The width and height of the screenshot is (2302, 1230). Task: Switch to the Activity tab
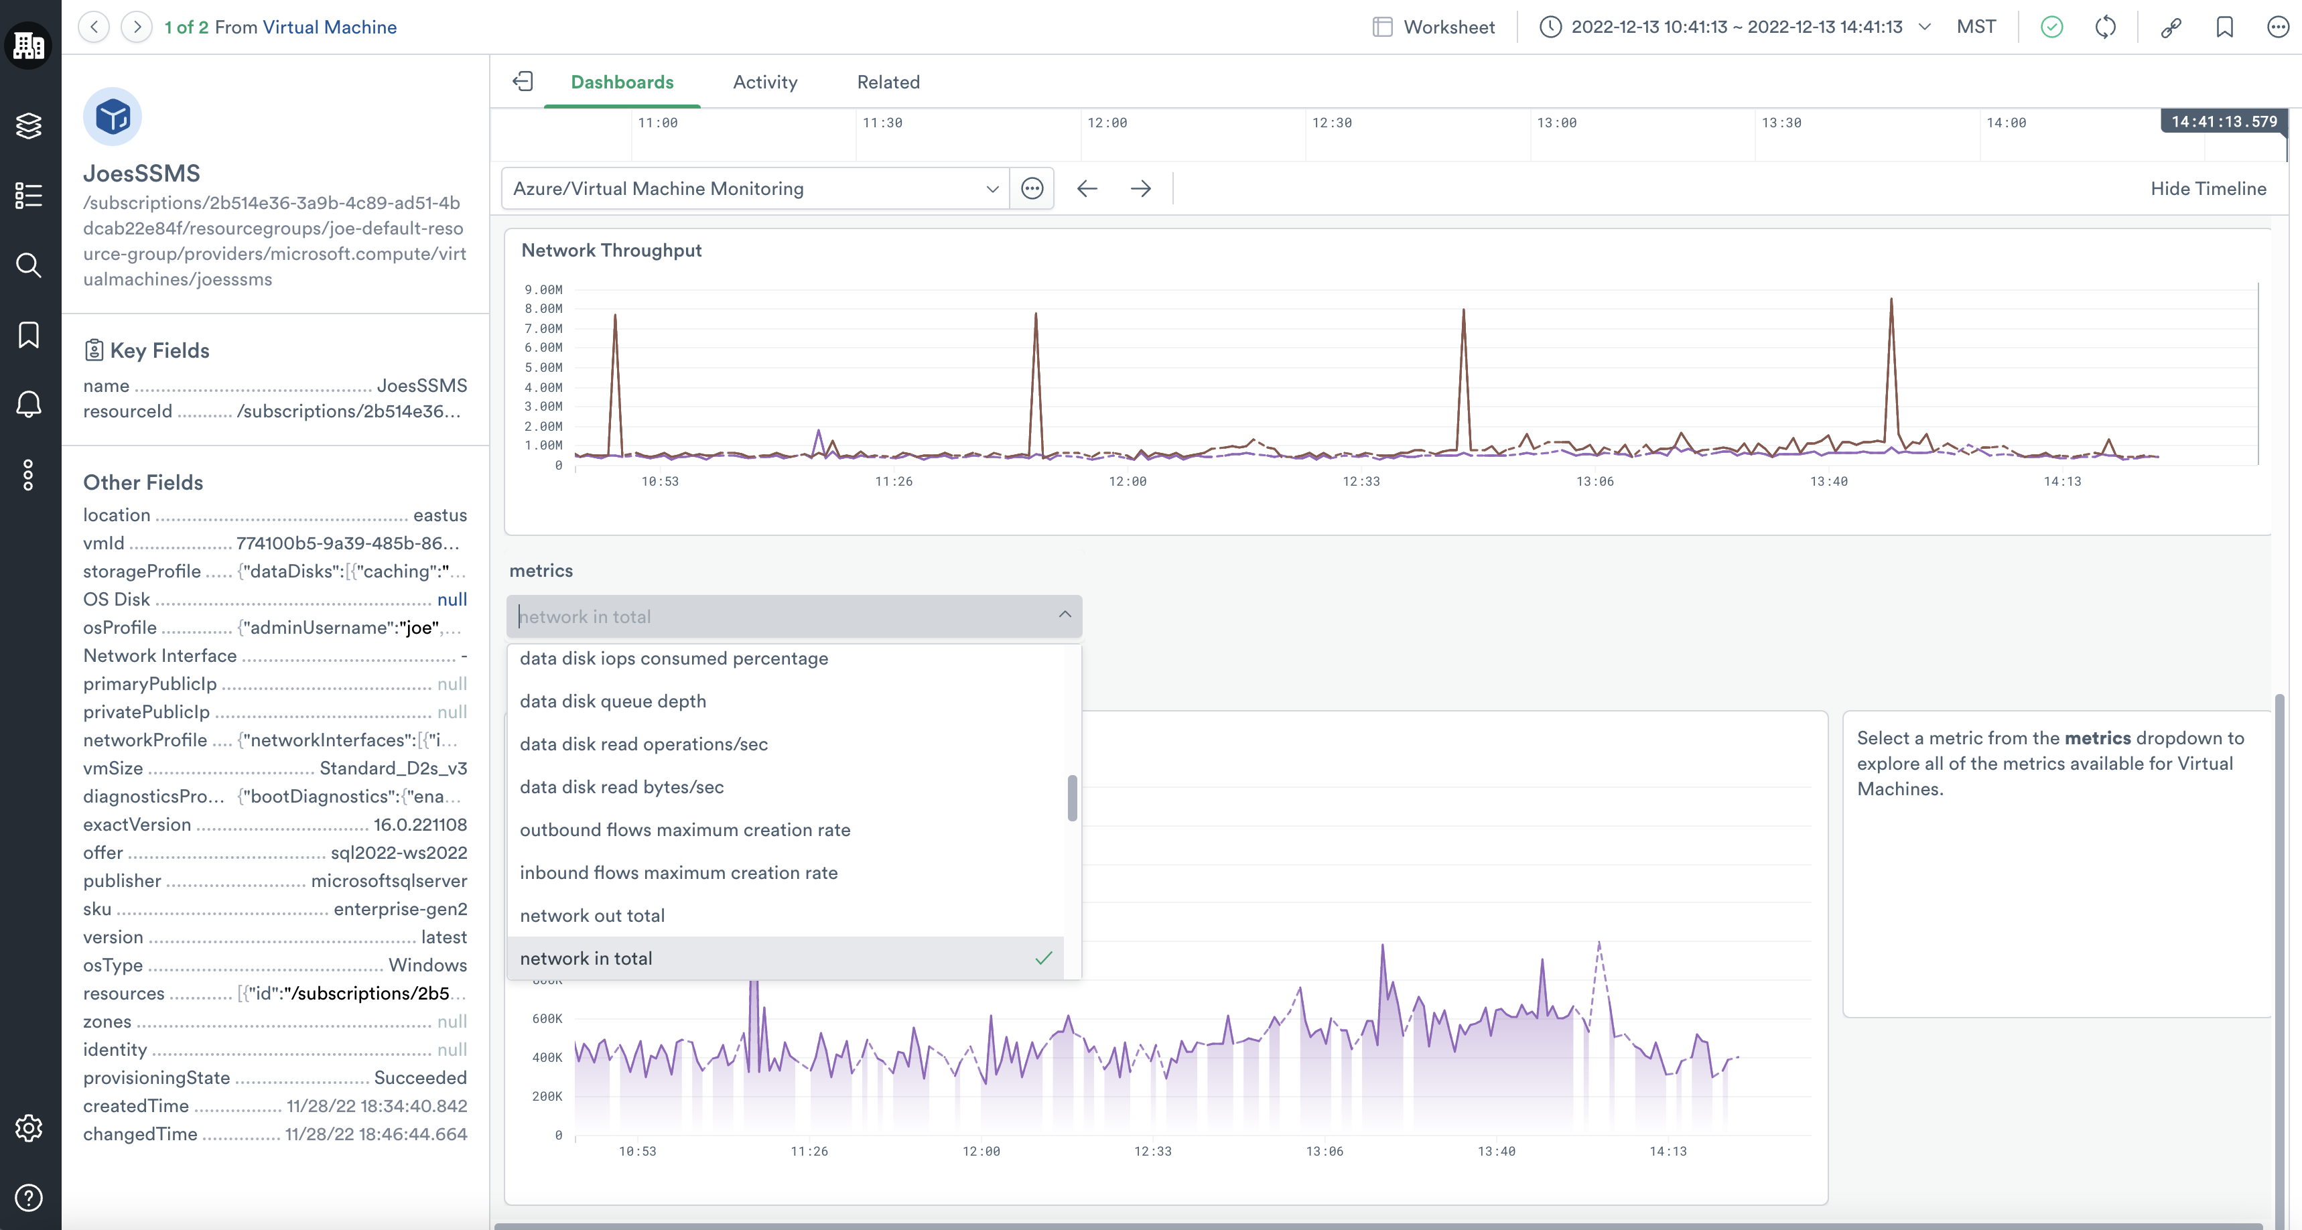[765, 82]
